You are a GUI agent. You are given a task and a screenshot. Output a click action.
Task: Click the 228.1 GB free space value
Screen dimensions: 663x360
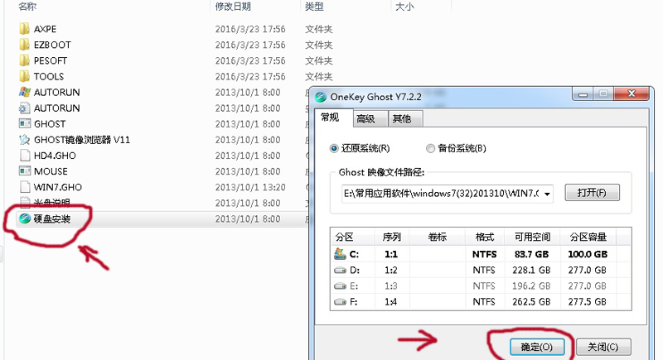coord(531,270)
